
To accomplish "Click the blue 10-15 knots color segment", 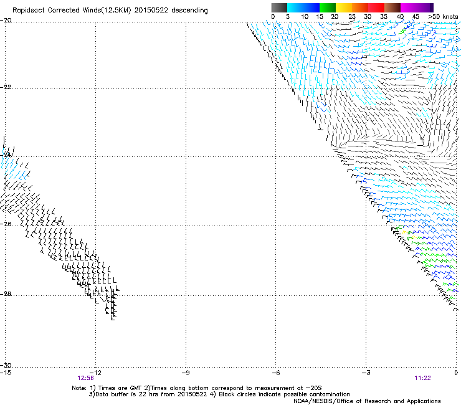I will click(x=311, y=7).
